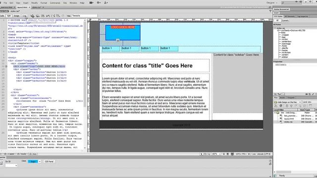The image size is (317, 178).
Task: Click the Show list view Az icon
Action: tap(279, 94)
